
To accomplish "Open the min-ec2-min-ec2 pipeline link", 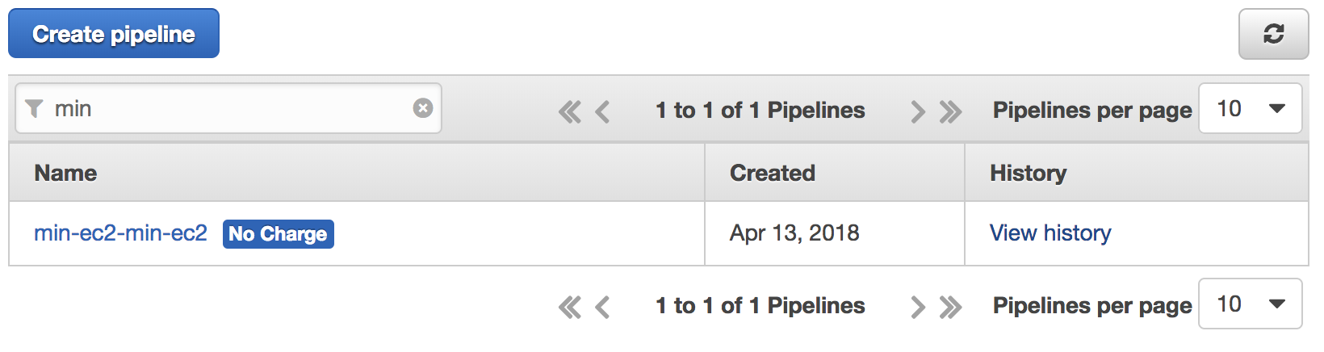I will (x=120, y=233).
